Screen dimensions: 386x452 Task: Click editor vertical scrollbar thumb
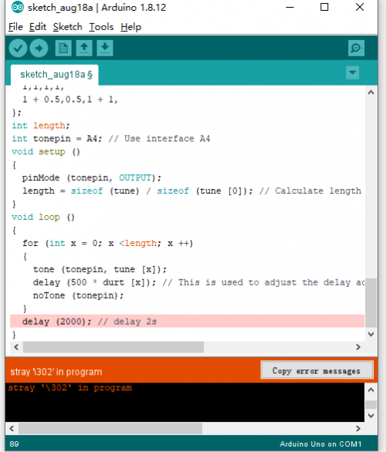pos(371,302)
